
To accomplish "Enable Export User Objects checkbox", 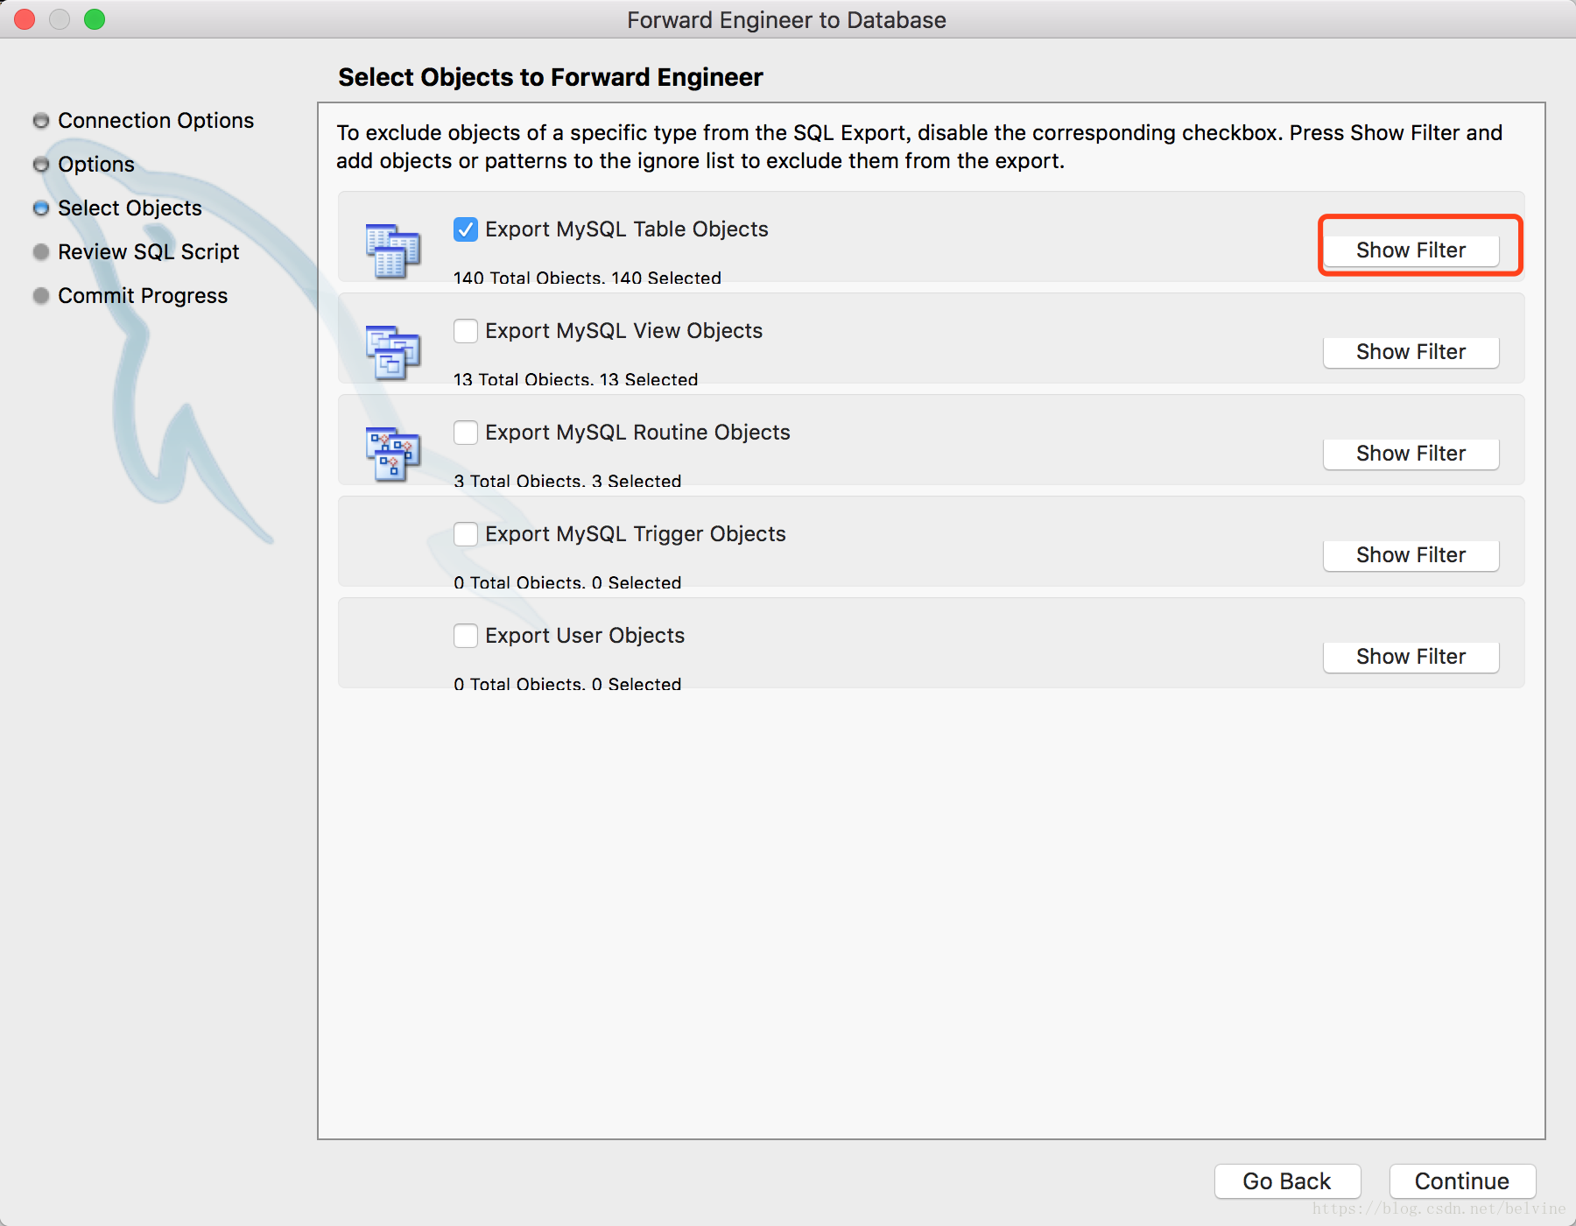I will click(x=466, y=636).
